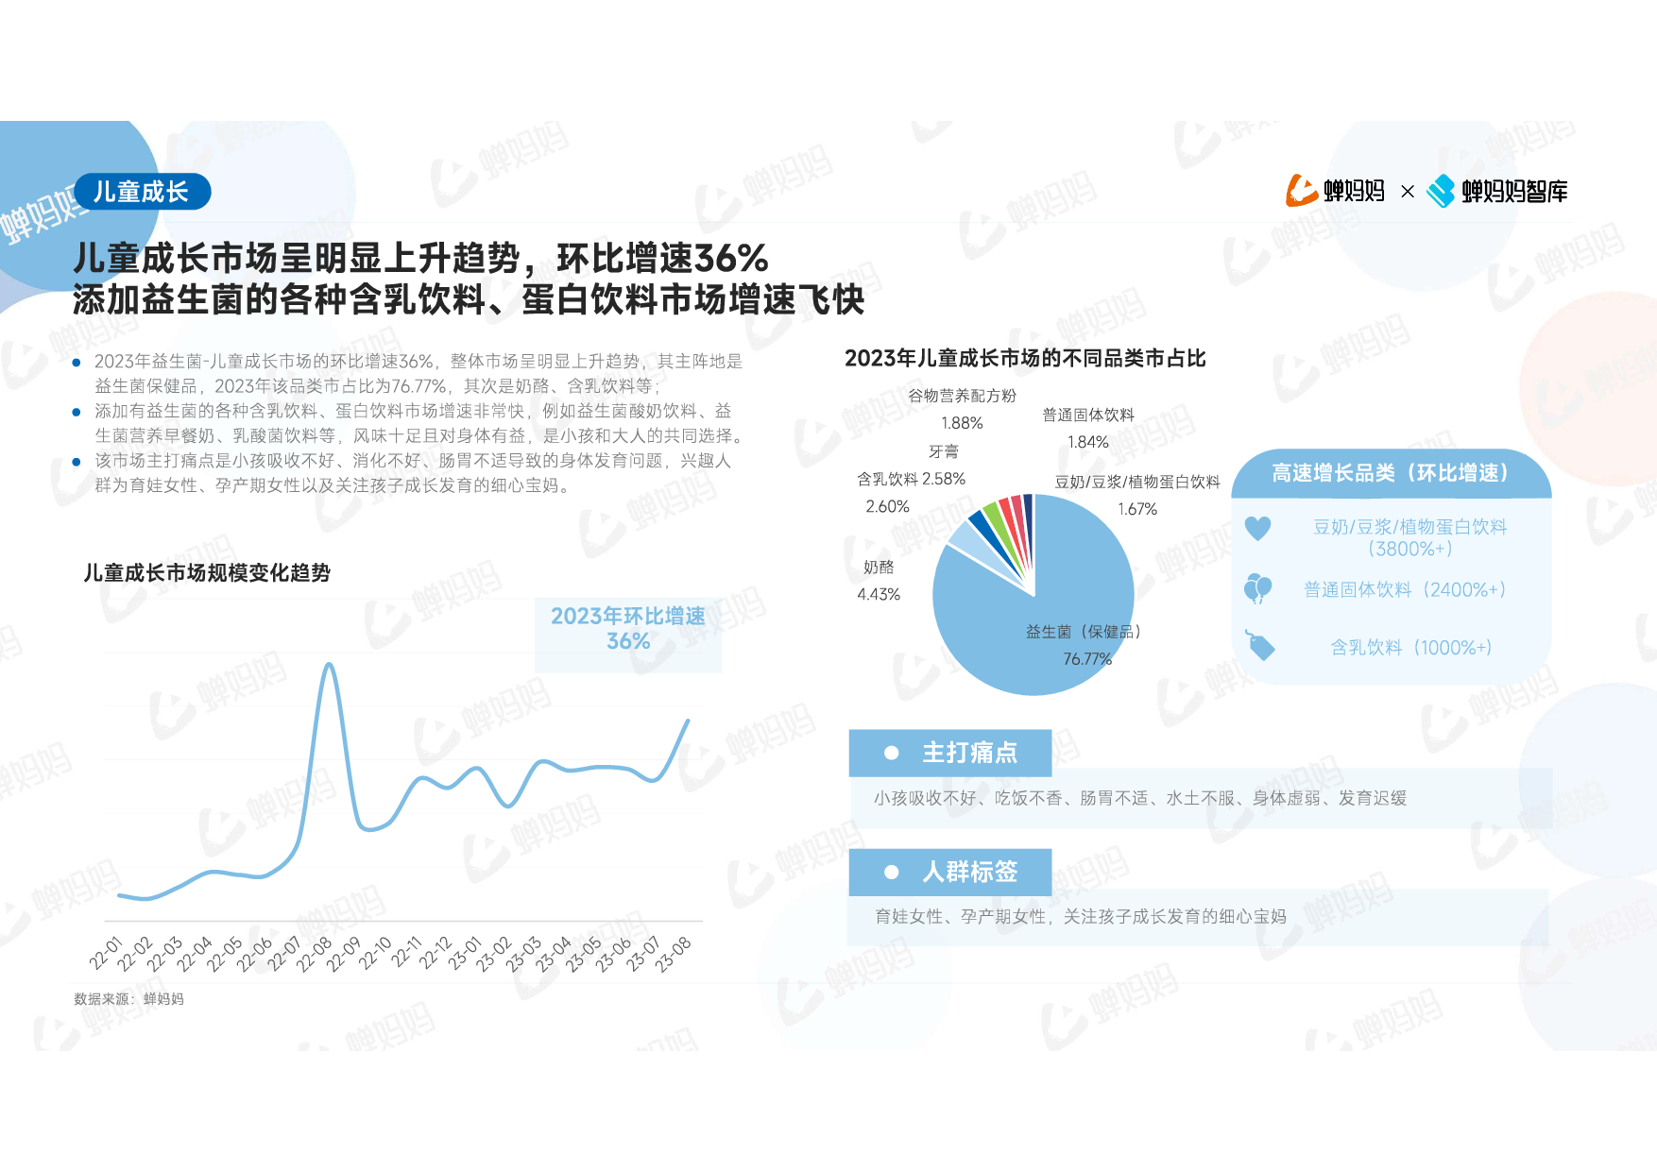This screenshot has width=1657, height=1171.
Task: Click the blue 蝉妈妈智库 logo icon
Action: (x=1441, y=191)
